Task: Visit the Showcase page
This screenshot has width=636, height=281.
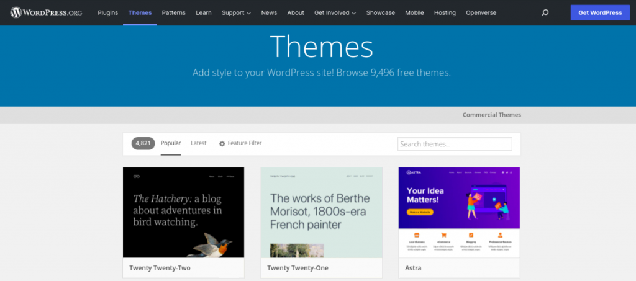Action: [x=380, y=12]
